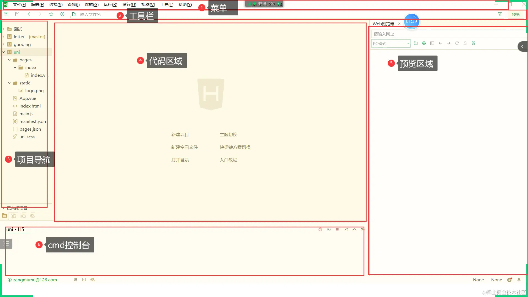Image resolution: width=528 pixels, height=297 pixels.
Task: Expand the letter project node
Action: coord(4,37)
